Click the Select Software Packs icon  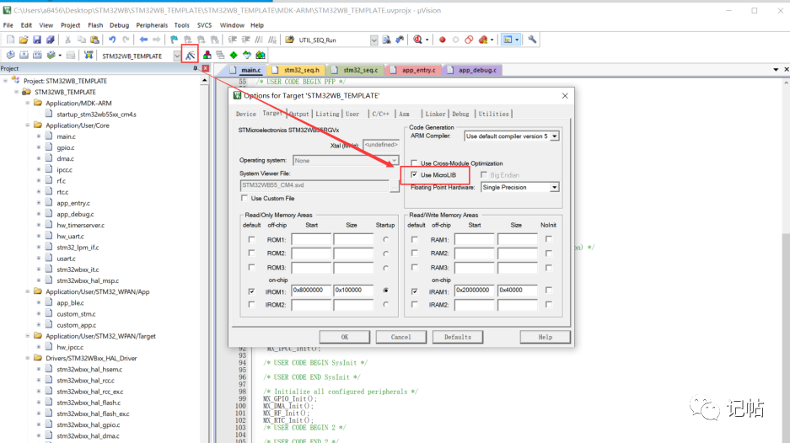pos(247,56)
